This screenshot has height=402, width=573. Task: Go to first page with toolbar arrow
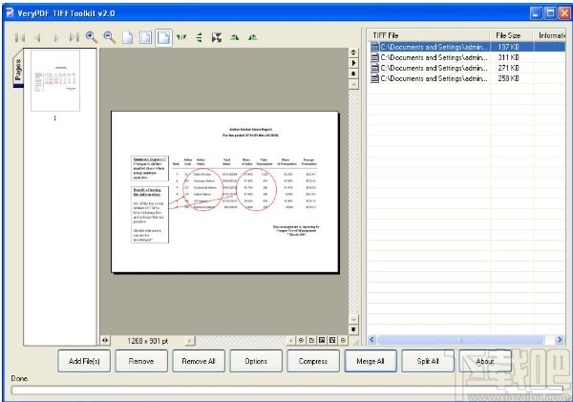pyautogui.click(x=20, y=37)
